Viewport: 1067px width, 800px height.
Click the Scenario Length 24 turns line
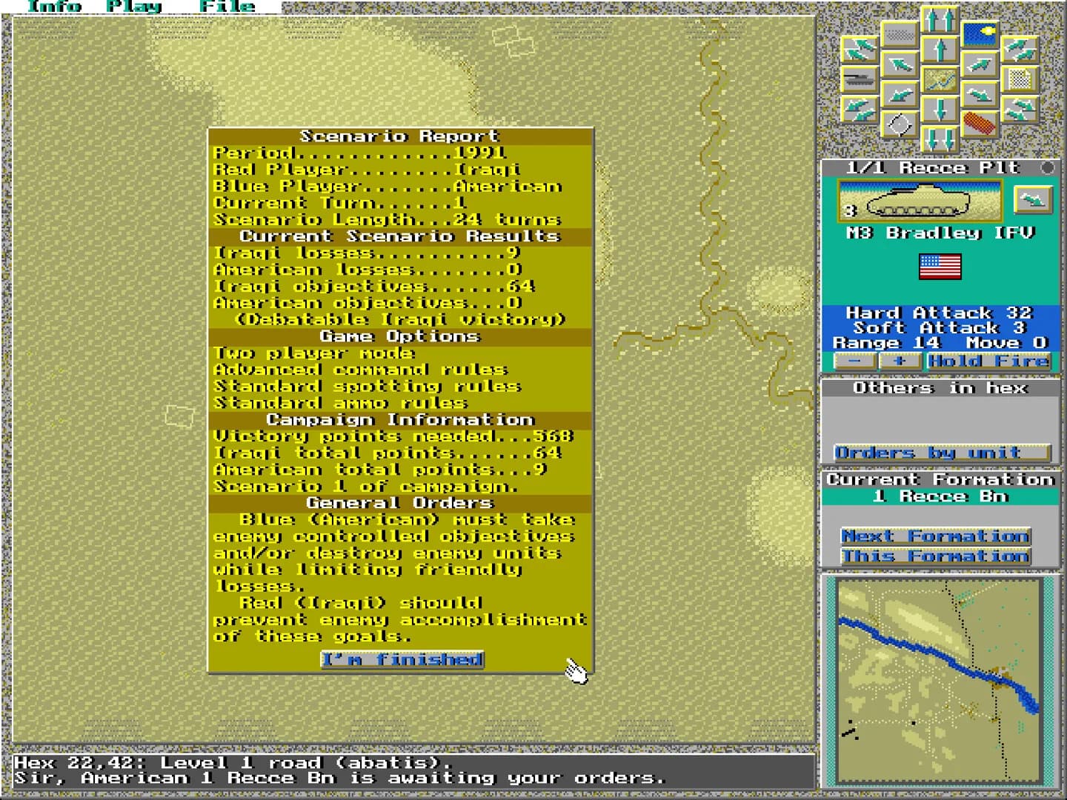388,220
